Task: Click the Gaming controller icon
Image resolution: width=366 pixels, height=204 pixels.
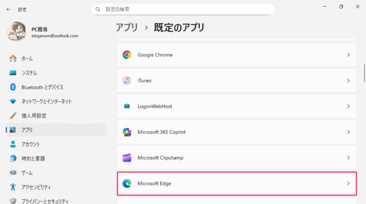Action: pyautogui.click(x=13, y=172)
